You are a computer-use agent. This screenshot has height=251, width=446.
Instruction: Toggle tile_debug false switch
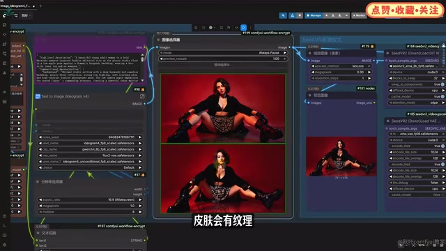coord(417,183)
